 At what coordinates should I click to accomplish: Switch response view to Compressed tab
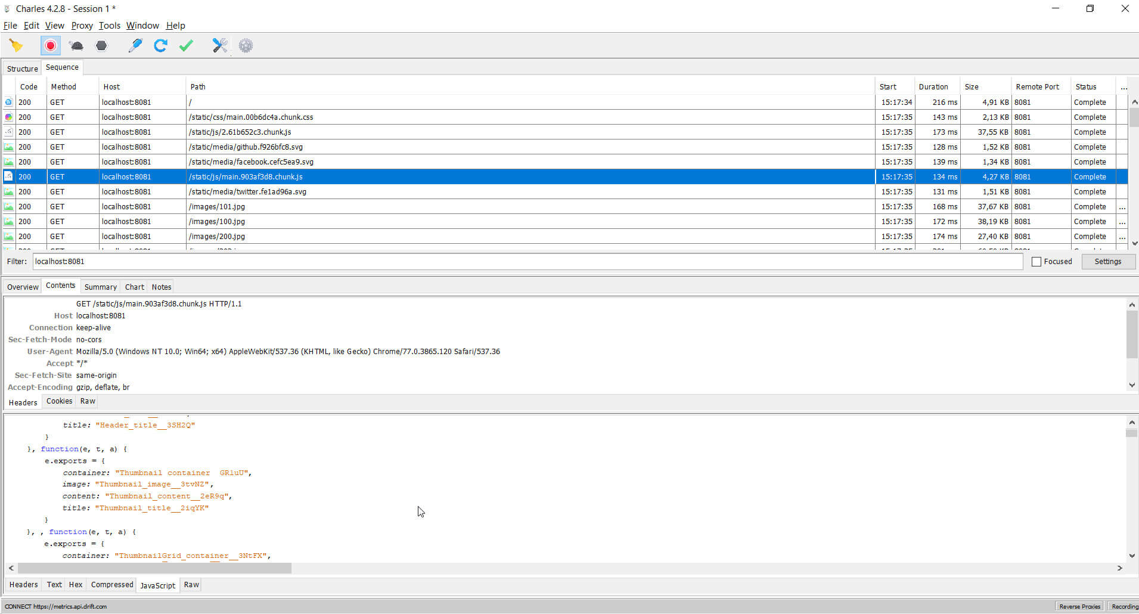[112, 585]
